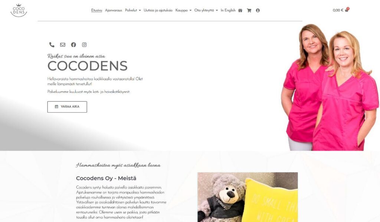
Task: Switch to the In English link
Action: [228, 10]
